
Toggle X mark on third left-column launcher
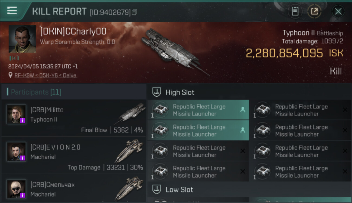click(x=243, y=151)
